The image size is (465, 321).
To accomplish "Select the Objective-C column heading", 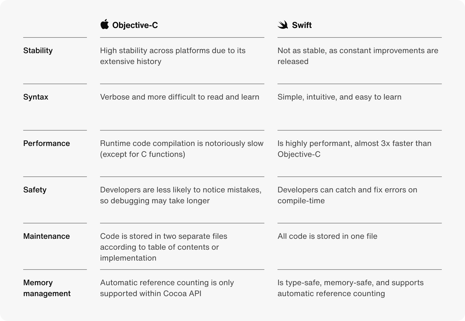I will point(135,25).
